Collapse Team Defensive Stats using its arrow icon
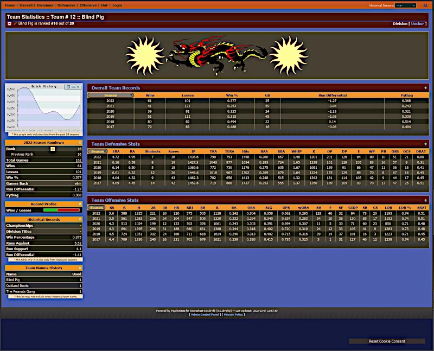 [x=425, y=144]
